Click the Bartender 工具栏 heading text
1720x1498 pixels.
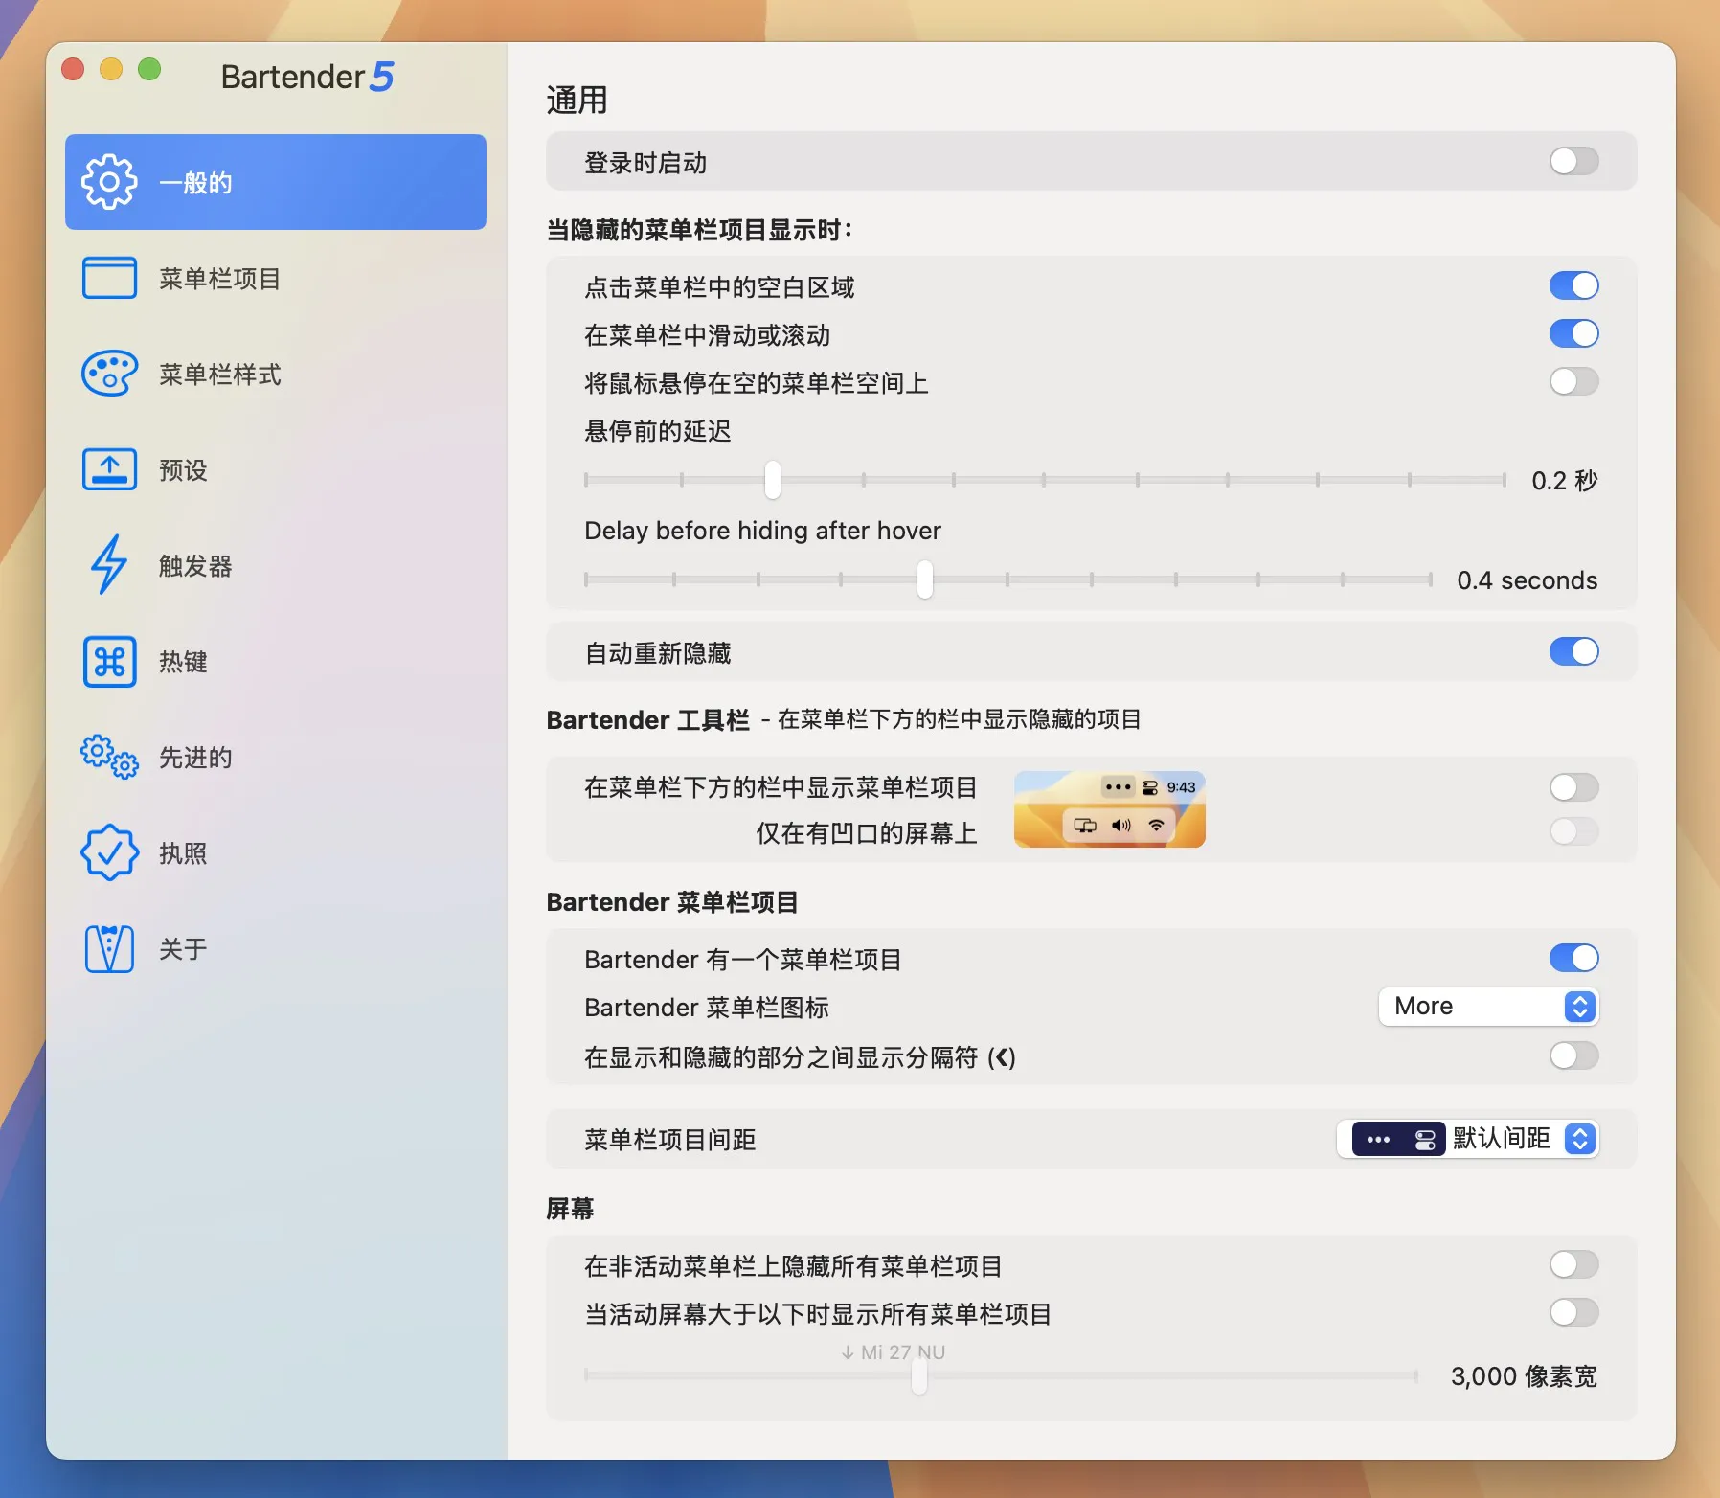point(647,720)
